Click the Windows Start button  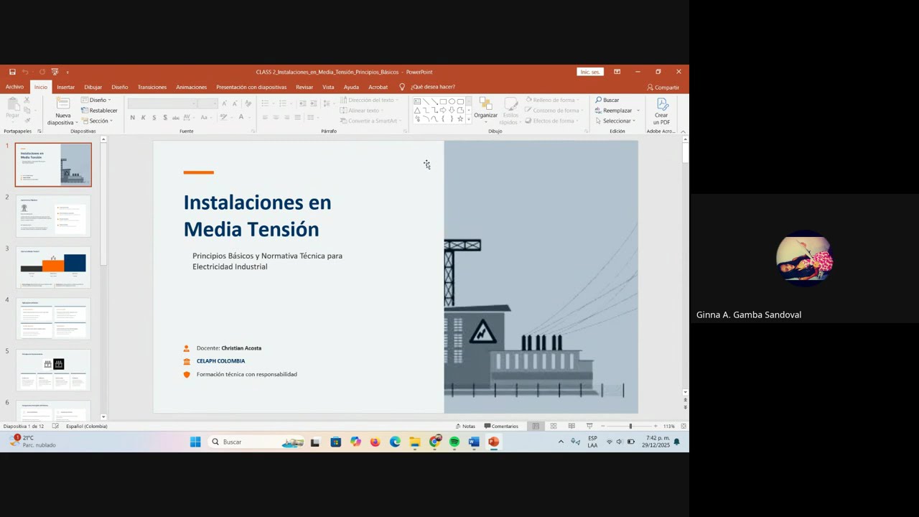[x=195, y=442]
